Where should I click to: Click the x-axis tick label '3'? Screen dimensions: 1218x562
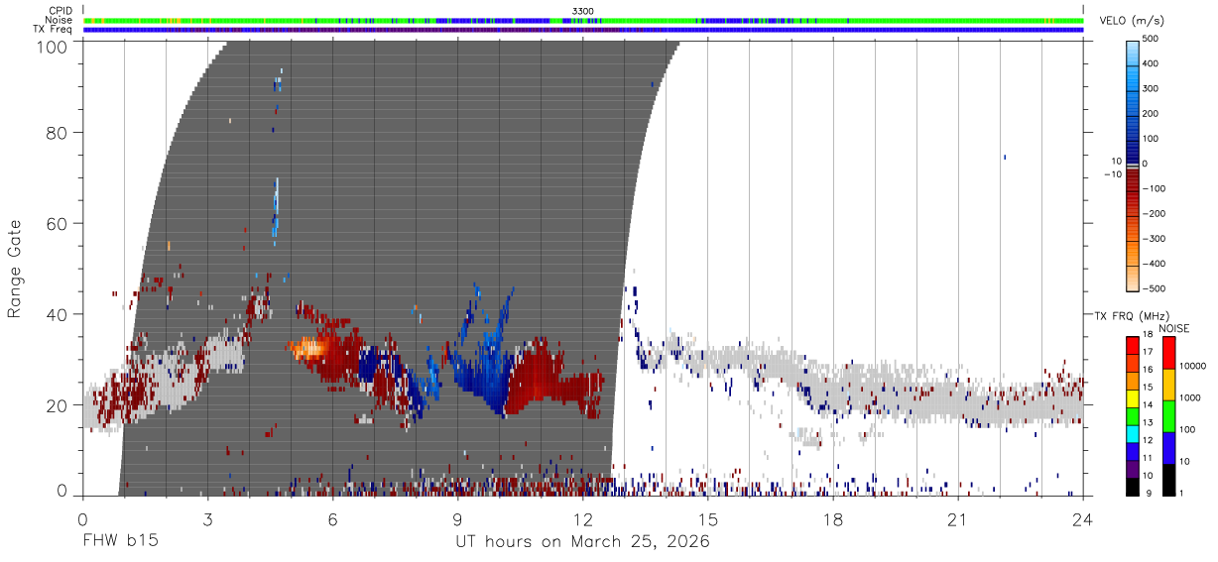point(207,520)
